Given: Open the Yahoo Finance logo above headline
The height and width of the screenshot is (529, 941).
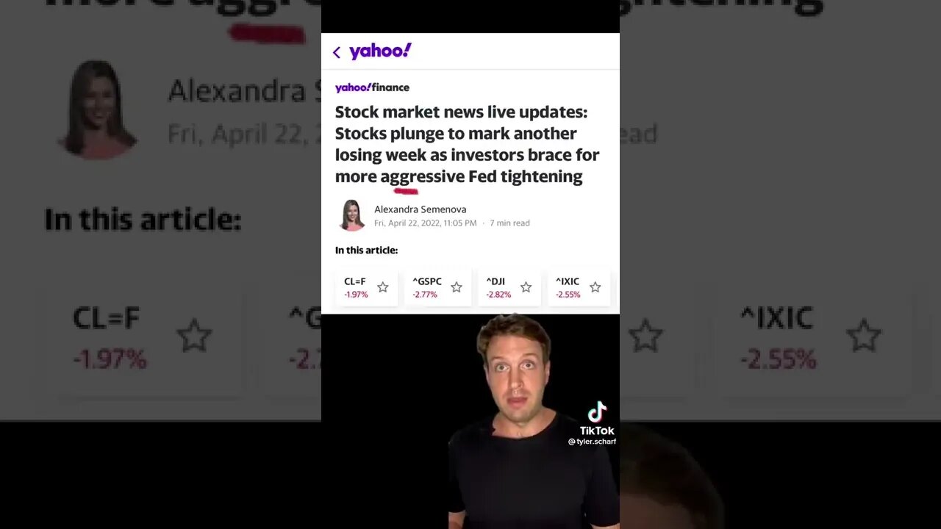Looking at the screenshot, I should coord(372,87).
